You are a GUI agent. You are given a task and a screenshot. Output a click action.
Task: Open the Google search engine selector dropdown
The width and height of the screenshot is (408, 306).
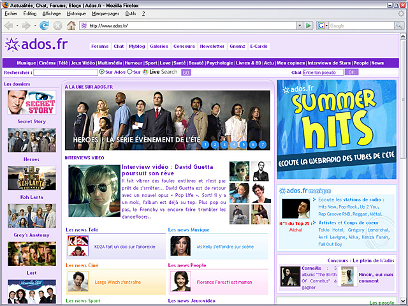(x=326, y=25)
